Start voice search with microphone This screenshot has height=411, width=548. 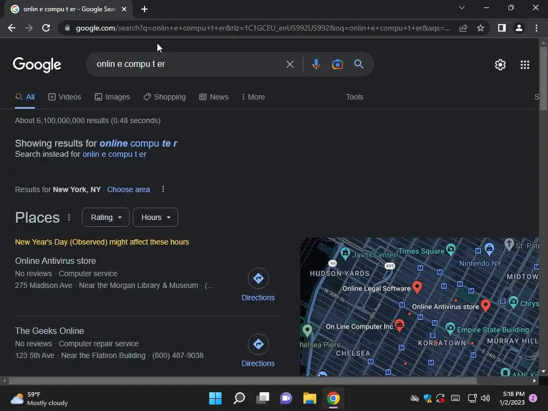click(316, 64)
